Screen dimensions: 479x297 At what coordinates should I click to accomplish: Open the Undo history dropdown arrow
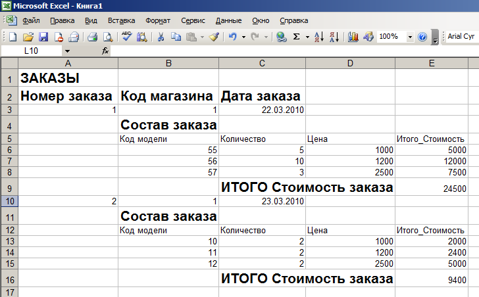pos(243,37)
